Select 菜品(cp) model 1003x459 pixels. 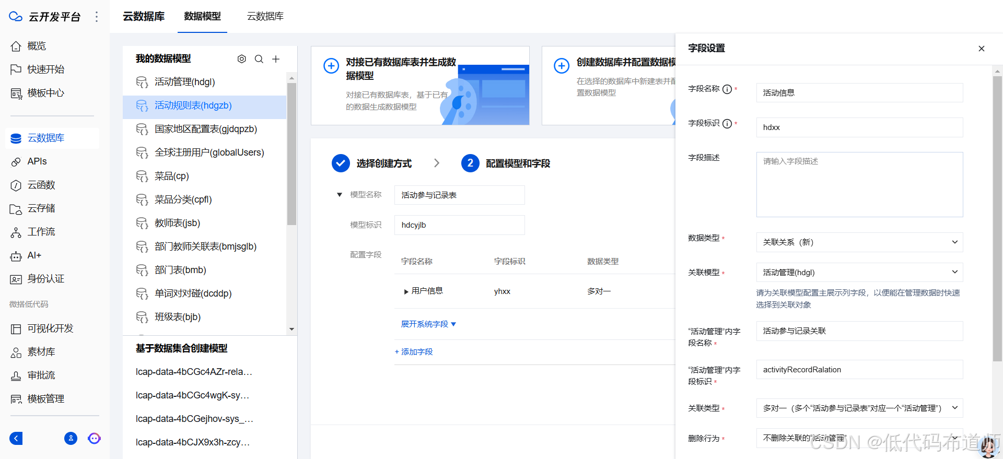[x=204, y=176]
